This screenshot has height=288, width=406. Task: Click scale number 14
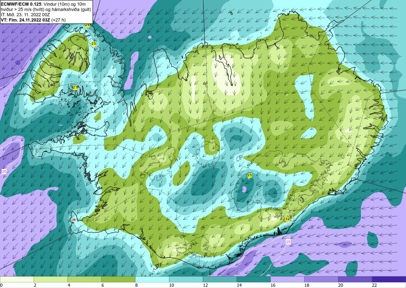tap(239, 285)
